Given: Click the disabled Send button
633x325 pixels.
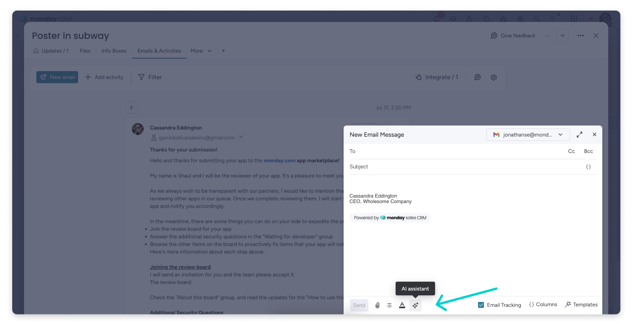Looking at the screenshot, I should point(359,305).
